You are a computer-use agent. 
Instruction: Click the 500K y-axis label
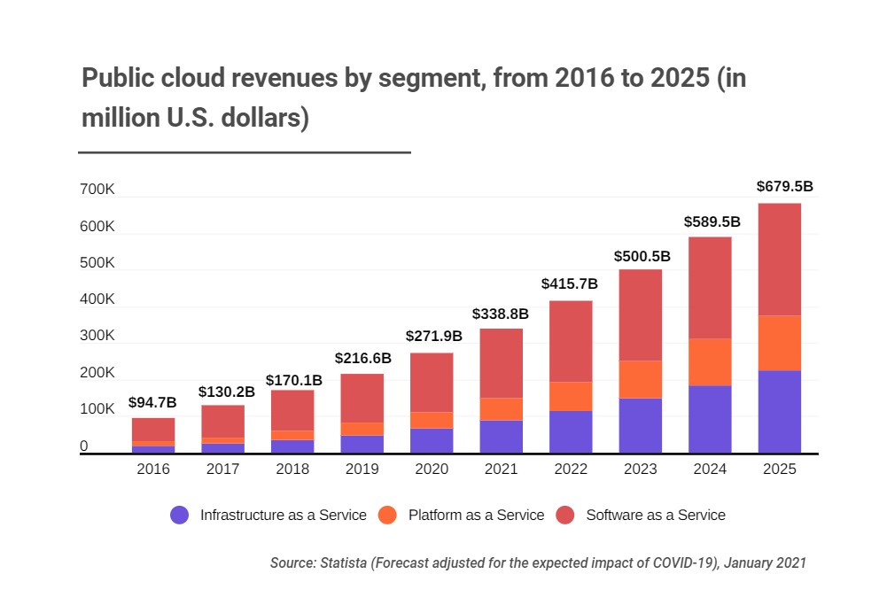(x=97, y=262)
